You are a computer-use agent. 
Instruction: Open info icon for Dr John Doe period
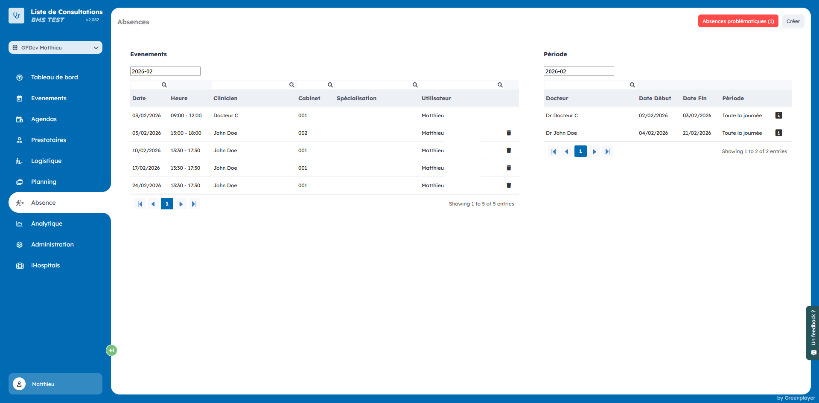point(778,133)
